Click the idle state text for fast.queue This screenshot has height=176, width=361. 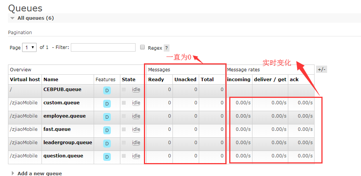pyautogui.click(x=136, y=129)
